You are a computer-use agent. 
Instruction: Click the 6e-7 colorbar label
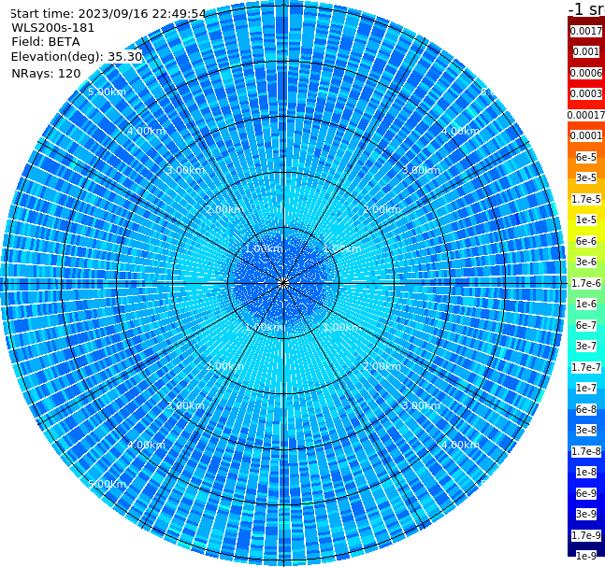pyautogui.click(x=586, y=325)
